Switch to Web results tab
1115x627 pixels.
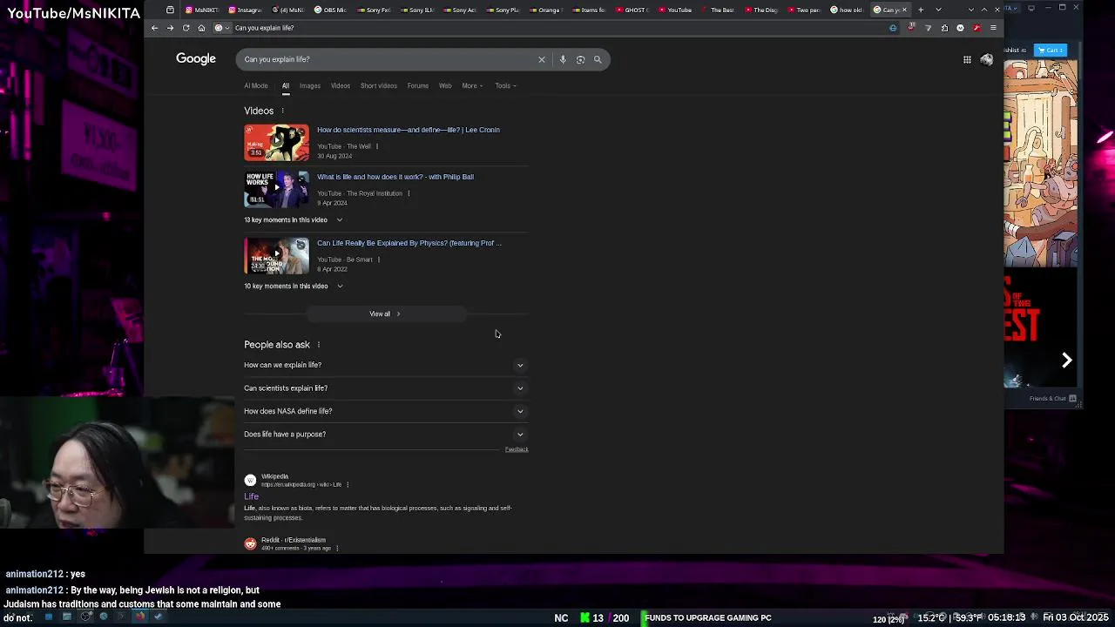click(445, 85)
